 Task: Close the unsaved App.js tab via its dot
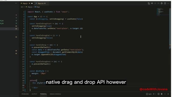coord(32,4)
